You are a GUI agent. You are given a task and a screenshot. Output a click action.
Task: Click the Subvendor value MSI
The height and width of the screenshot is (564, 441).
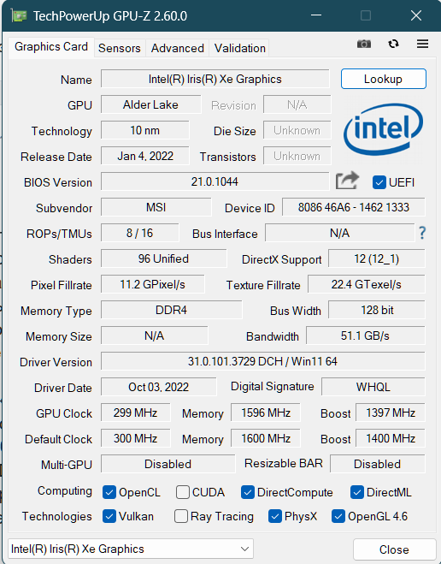(156, 208)
